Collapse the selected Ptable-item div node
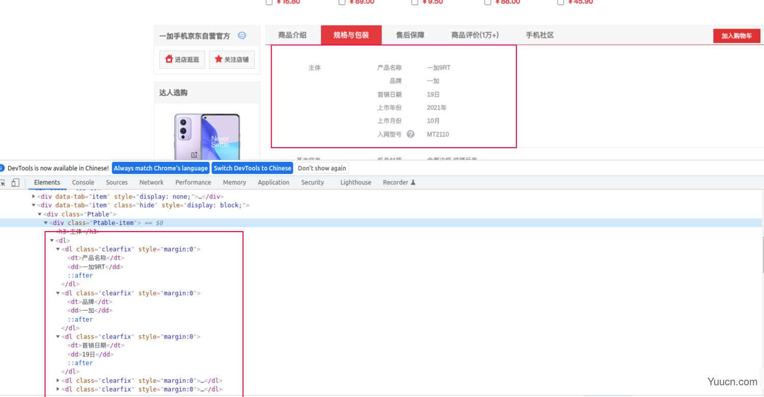Image resolution: width=764 pixels, height=397 pixels. [45, 223]
